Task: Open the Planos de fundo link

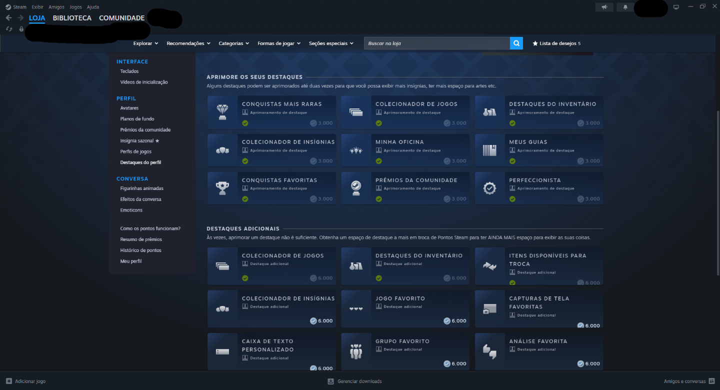Action: [137, 119]
